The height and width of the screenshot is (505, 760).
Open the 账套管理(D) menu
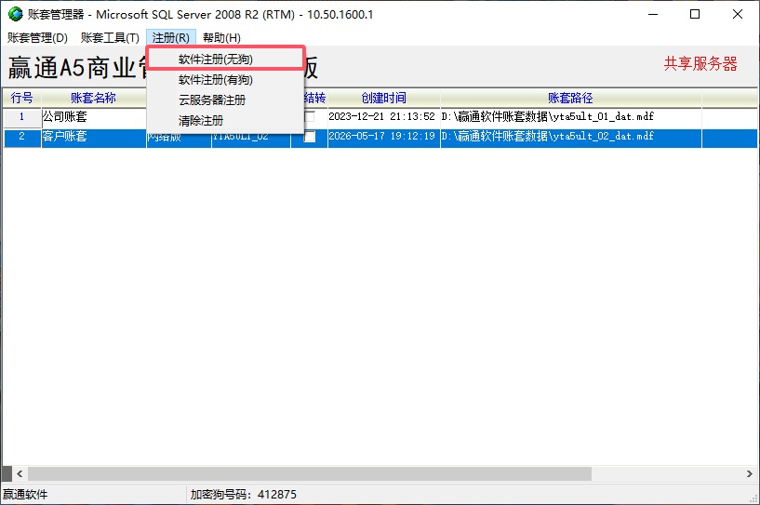(37, 38)
